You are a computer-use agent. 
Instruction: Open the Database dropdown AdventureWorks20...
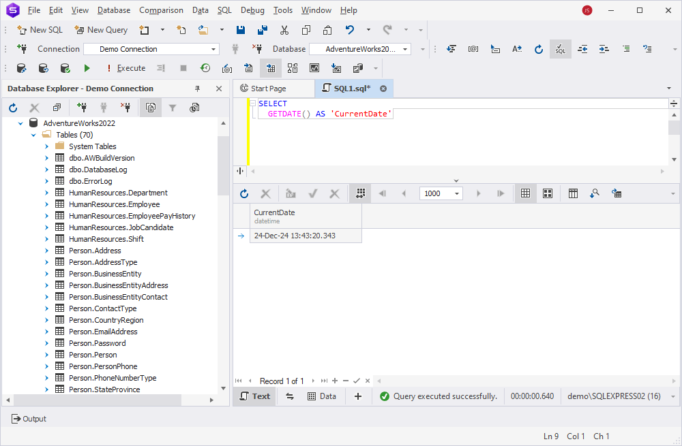[360, 49]
